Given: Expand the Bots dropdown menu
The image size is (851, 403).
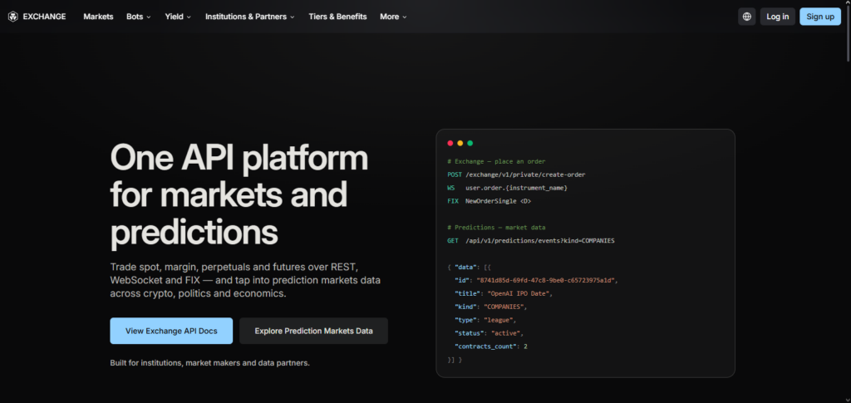Looking at the screenshot, I should 139,17.
